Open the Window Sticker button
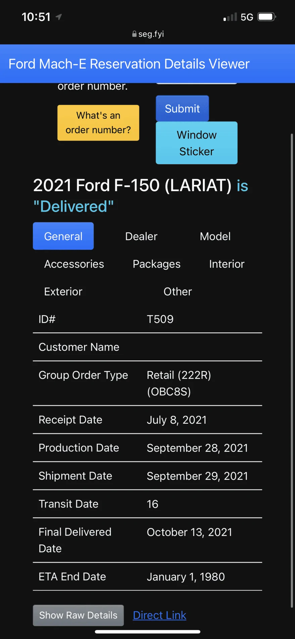Screen dimensions: 295x639 click(196, 143)
